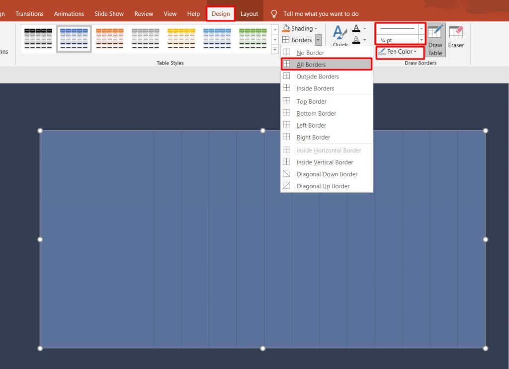Apply the blue medium table style thumbnail
Screen dimensions: 509x369
coord(74,39)
